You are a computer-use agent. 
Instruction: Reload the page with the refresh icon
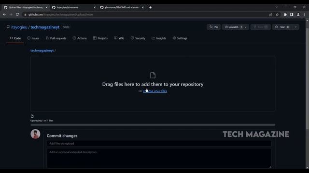pyautogui.click(x=17, y=14)
